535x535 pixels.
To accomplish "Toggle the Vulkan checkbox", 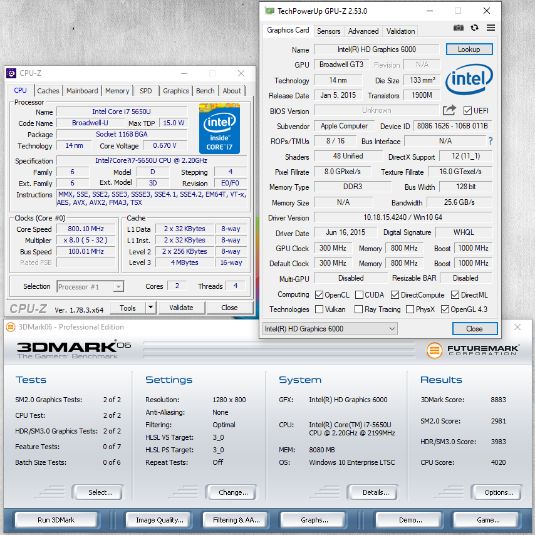I will coord(319,309).
